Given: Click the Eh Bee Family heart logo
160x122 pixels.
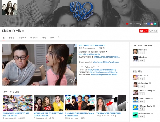Looking at the screenshot, I should tap(82, 11).
